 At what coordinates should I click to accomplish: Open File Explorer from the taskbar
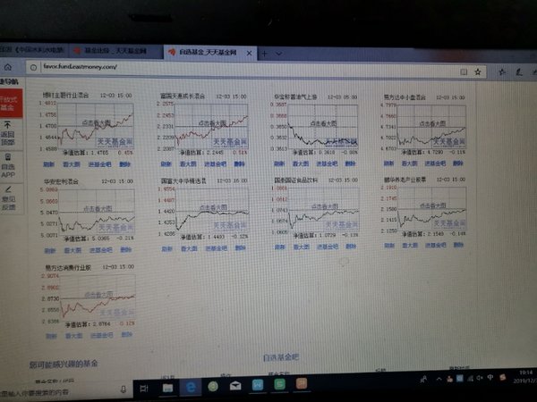168,388
